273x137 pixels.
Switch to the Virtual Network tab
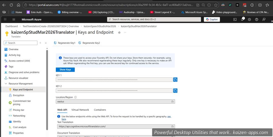80,110
